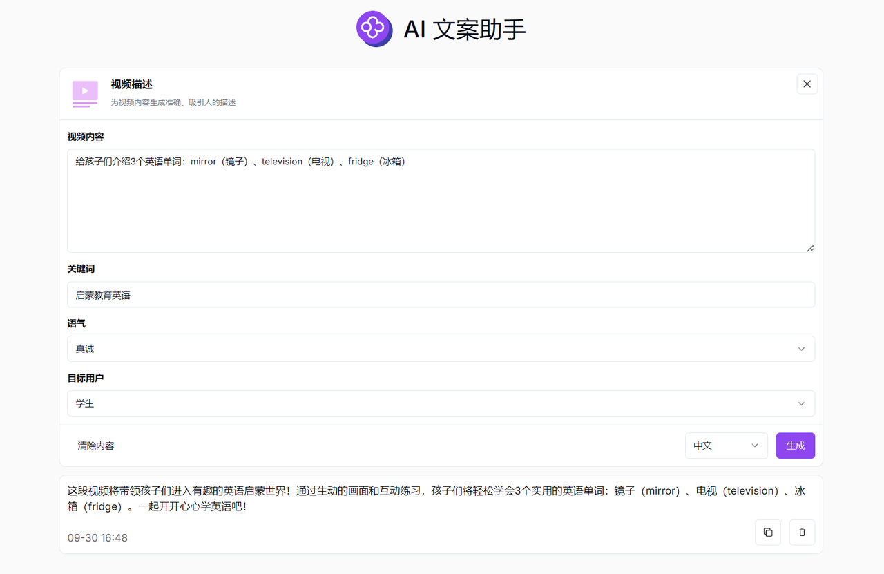The width and height of the screenshot is (884, 574).
Task: Click the 关键词 field label
Action: 81,269
